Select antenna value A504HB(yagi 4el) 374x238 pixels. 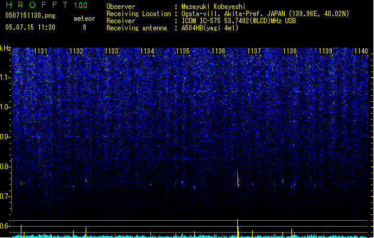[210, 28]
